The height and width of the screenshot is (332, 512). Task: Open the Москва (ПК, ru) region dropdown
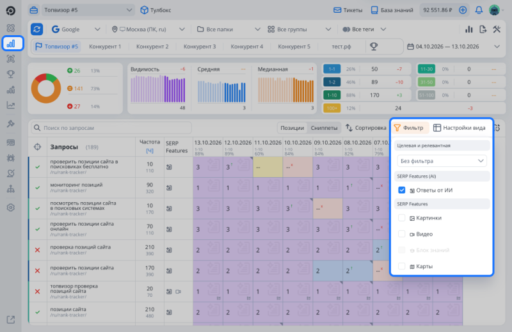(148, 29)
